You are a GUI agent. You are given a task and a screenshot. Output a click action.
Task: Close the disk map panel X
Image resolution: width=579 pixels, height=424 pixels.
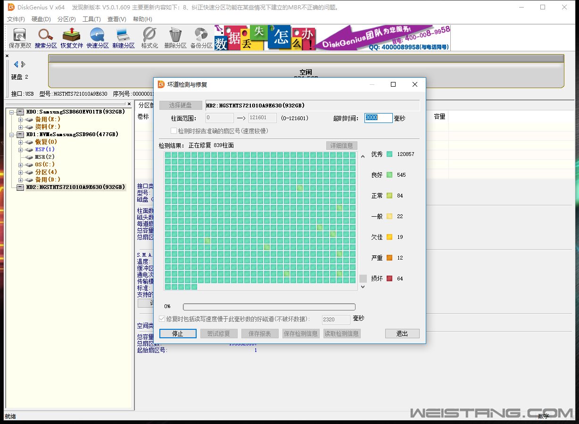(7, 56)
